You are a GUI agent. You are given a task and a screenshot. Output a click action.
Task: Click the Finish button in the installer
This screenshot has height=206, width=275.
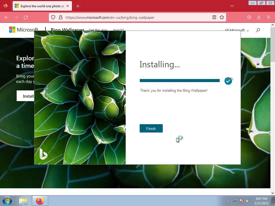coord(151,128)
